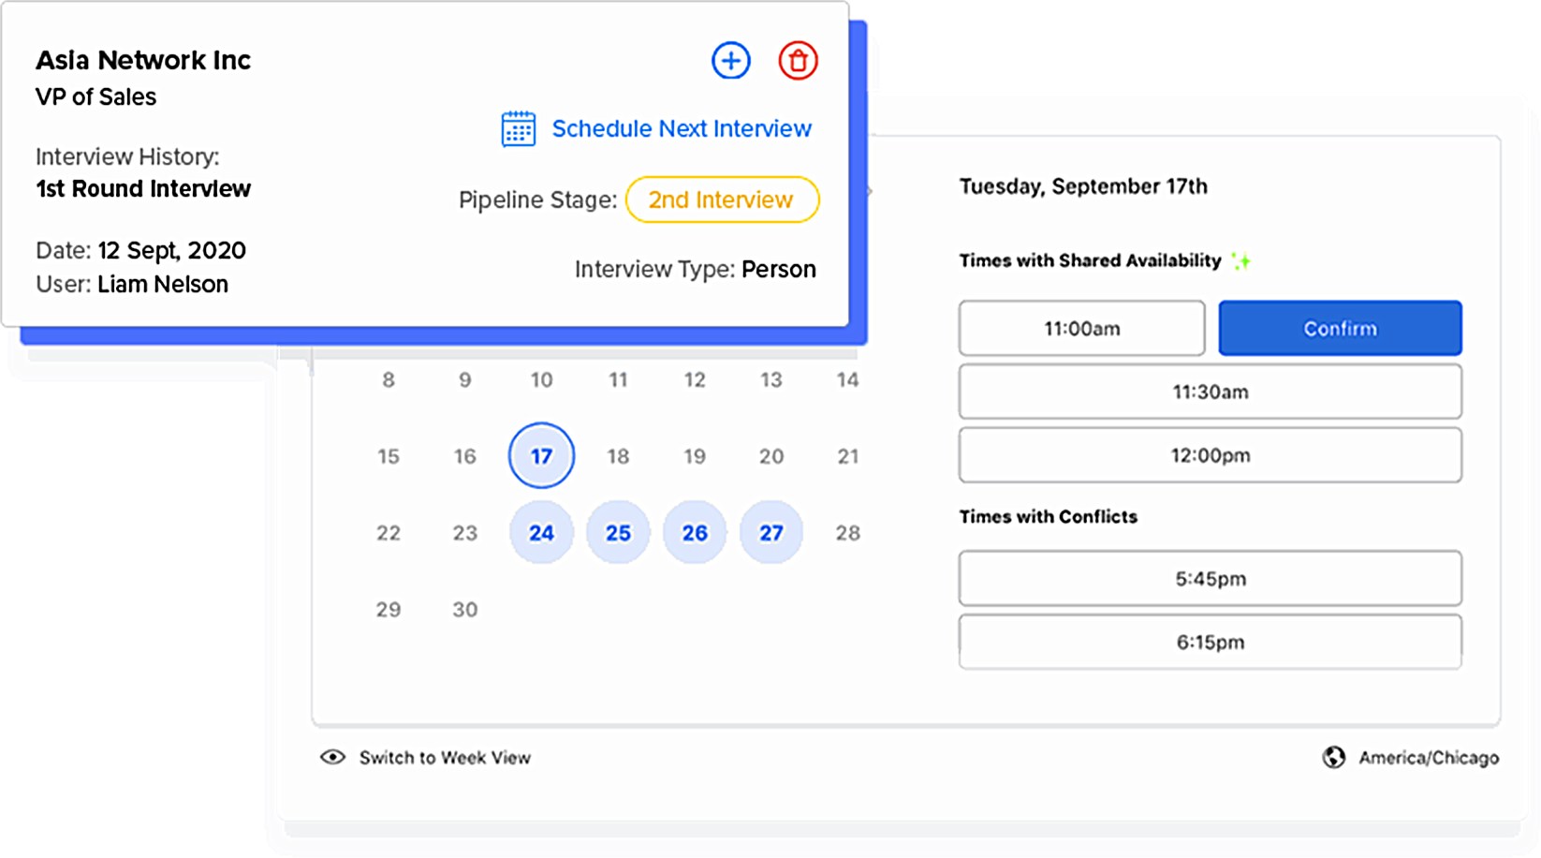Click date 8 in the calendar
The image size is (1541, 858).
point(389,379)
